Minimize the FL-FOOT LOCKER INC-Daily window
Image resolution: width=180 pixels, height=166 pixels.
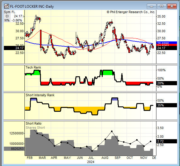pyautogui.click(x=151, y=6)
